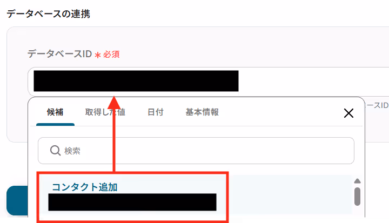Viewport: 389px width, 223px height.
Task: Click the scrollbar up arrow
Action: 357,181
